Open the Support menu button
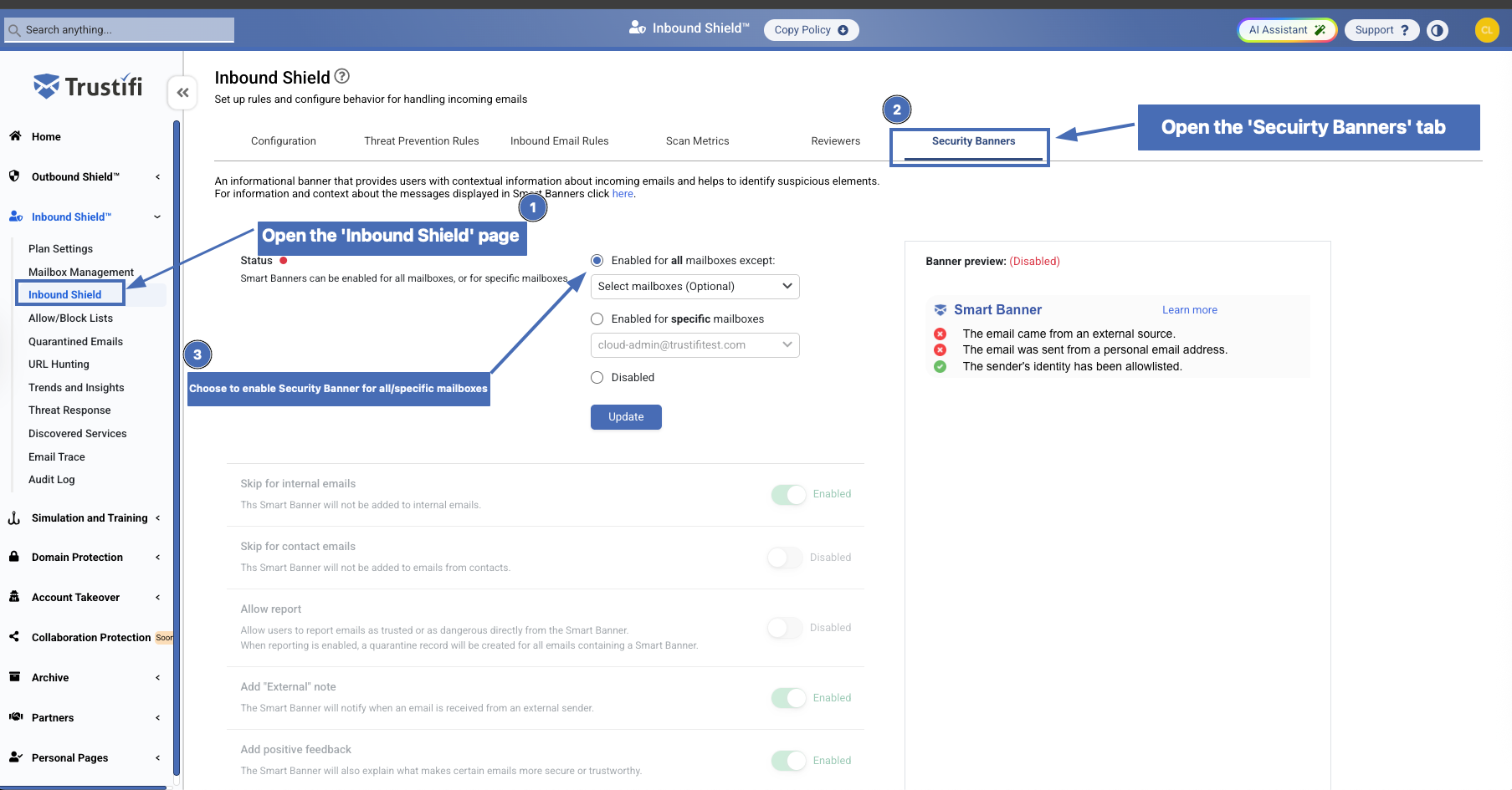The width and height of the screenshot is (1512, 790). 1382,30
